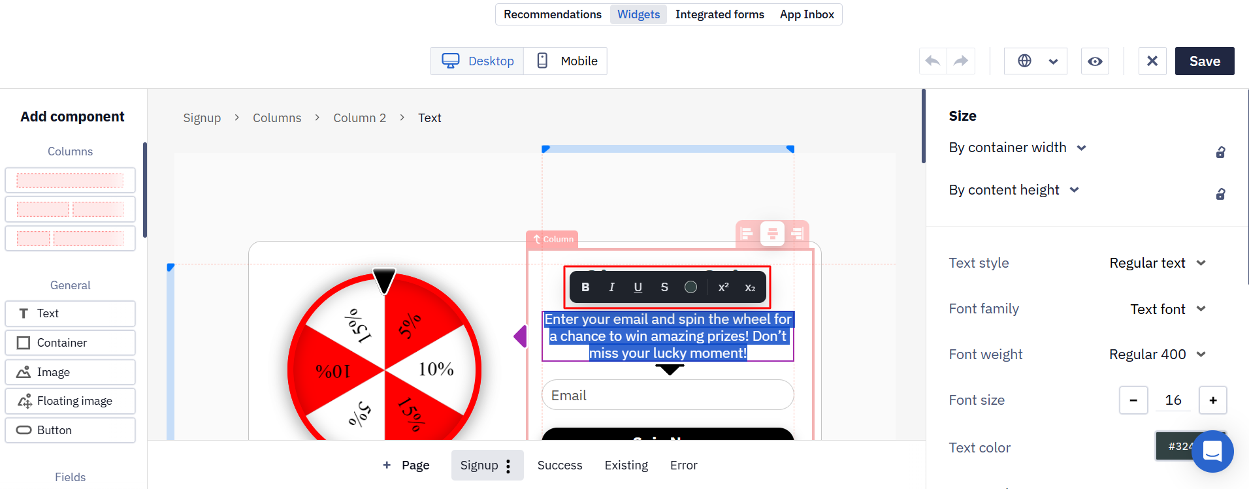Open the Recommendations tab
Screen dimensions: 1249x489
553,14
